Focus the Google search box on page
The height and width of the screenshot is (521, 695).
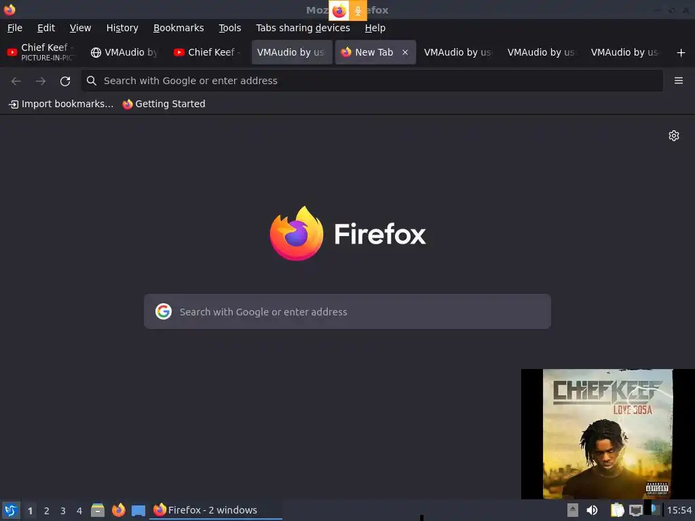pos(347,311)
